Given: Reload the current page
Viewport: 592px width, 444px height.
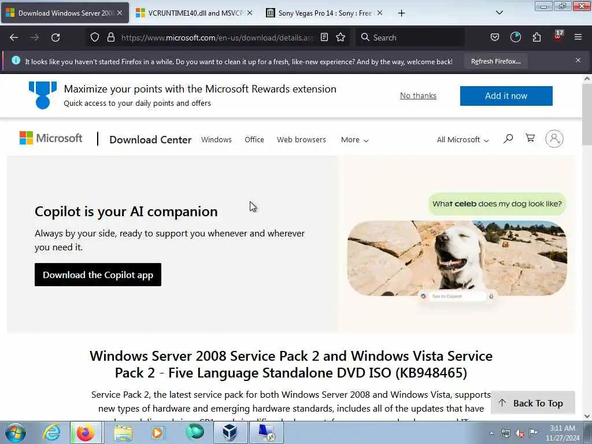Looking at the screenshot, I should pos(55,38).
